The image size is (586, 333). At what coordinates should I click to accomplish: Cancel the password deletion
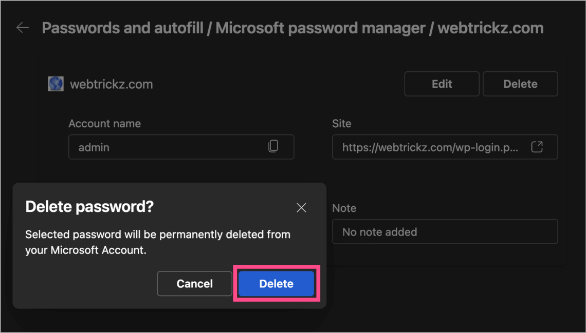[x=194, y=283]
